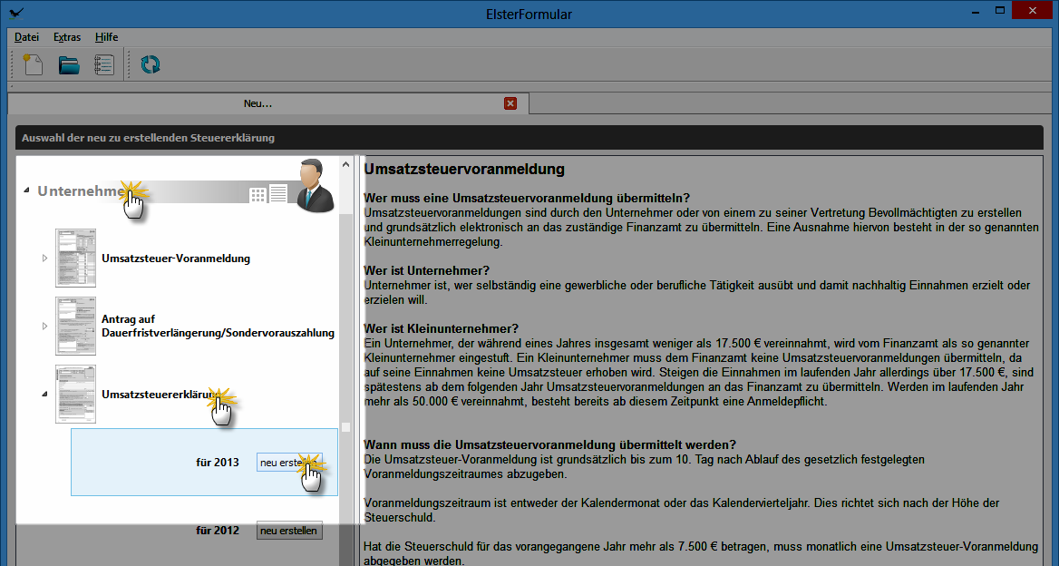
Task: Click the checklist overview toolbar icon
Action: [104, 64]
